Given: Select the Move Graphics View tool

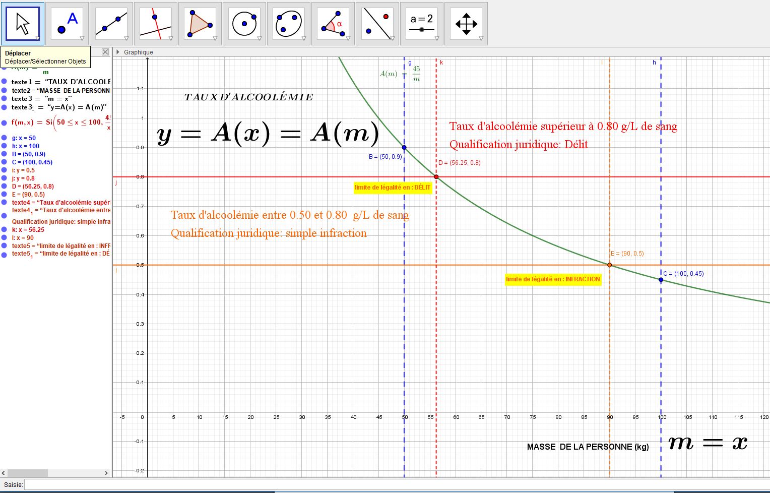Looking at the screenshot, I should [x=466, y=23].
